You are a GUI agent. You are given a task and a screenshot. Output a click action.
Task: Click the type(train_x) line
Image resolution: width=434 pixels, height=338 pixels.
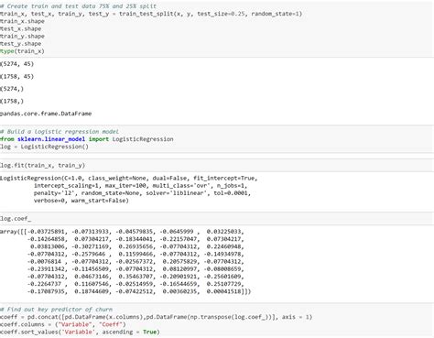coord(22,51)
